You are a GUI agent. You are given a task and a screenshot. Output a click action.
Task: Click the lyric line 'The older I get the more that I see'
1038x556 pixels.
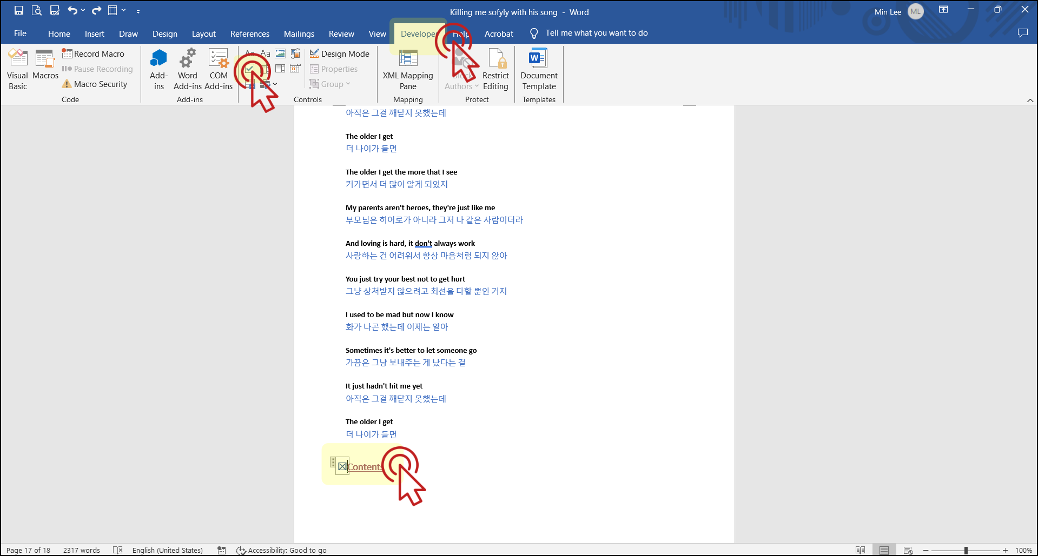(x=401, y=172)
